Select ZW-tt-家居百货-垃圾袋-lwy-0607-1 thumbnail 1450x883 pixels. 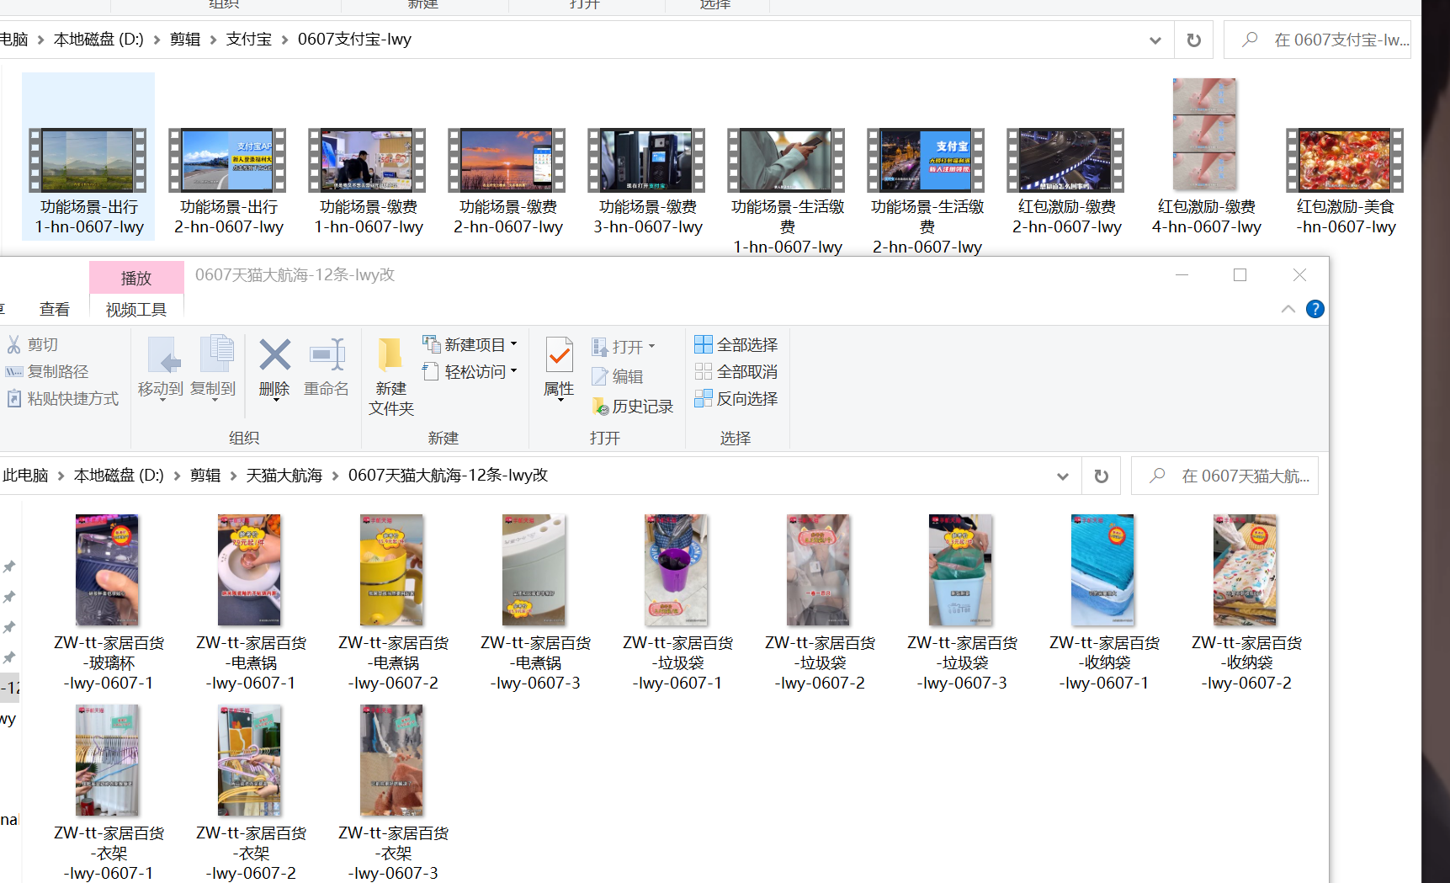click(677, 570)
